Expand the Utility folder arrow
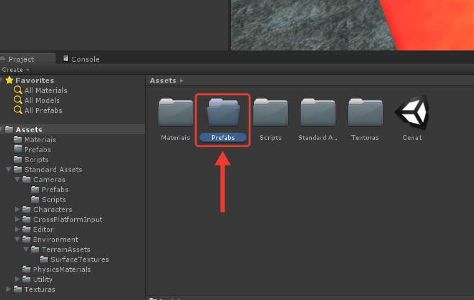This screenshot has width=474, height=300. (17, 279)
